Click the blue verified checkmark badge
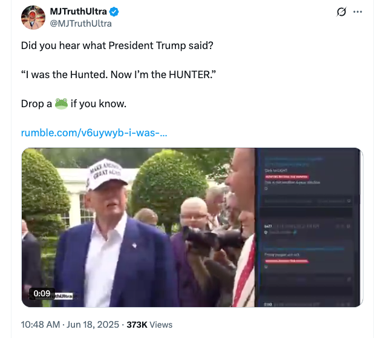Viewport: 375px width, 338px height. click(x=115, y=12)
